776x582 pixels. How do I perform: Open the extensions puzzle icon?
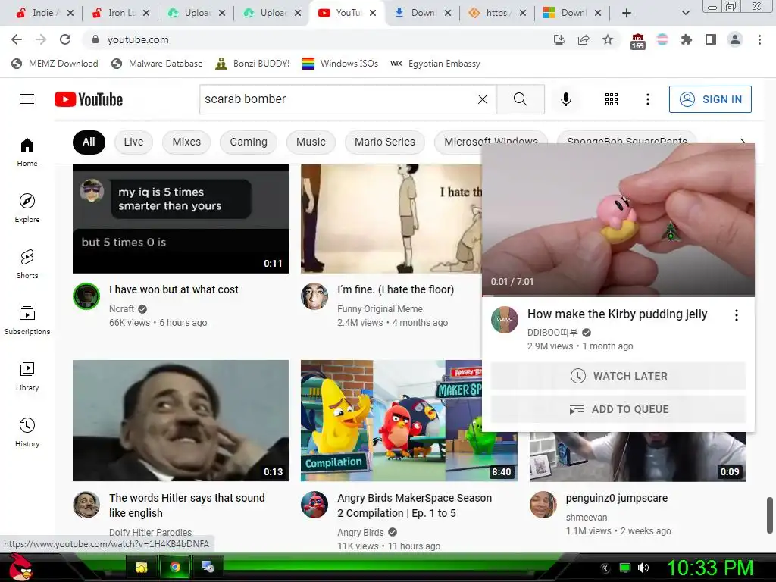coord(687,39)
